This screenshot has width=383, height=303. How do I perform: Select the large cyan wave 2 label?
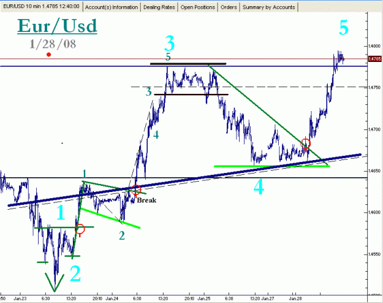pyautogui.click(x=75, y=274)
